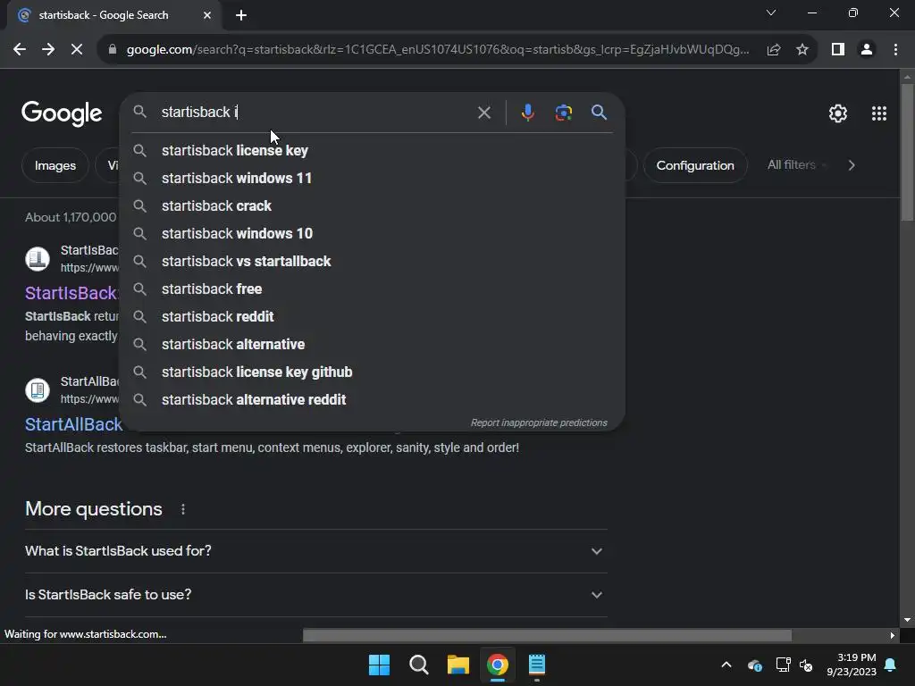Click the vertical page scrollbar thumb
915x686 pixels.
click(907, 153)
